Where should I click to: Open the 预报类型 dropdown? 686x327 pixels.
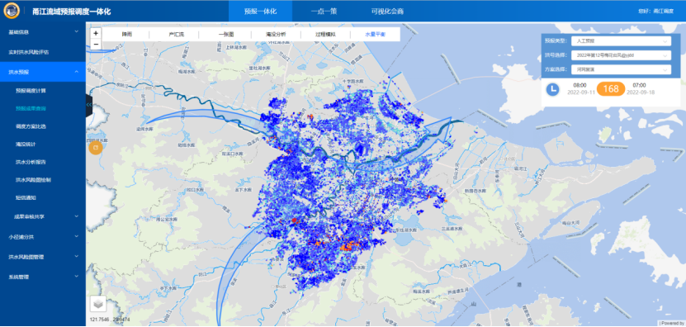[621, 41]
